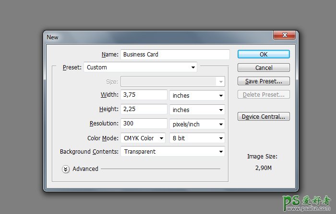
Task: Click the Resolution value field
Action: coord(144,124)
